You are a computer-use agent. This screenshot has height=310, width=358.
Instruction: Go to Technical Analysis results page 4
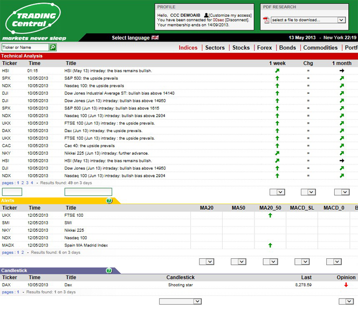pyautogui.click(x=32, y=183)
